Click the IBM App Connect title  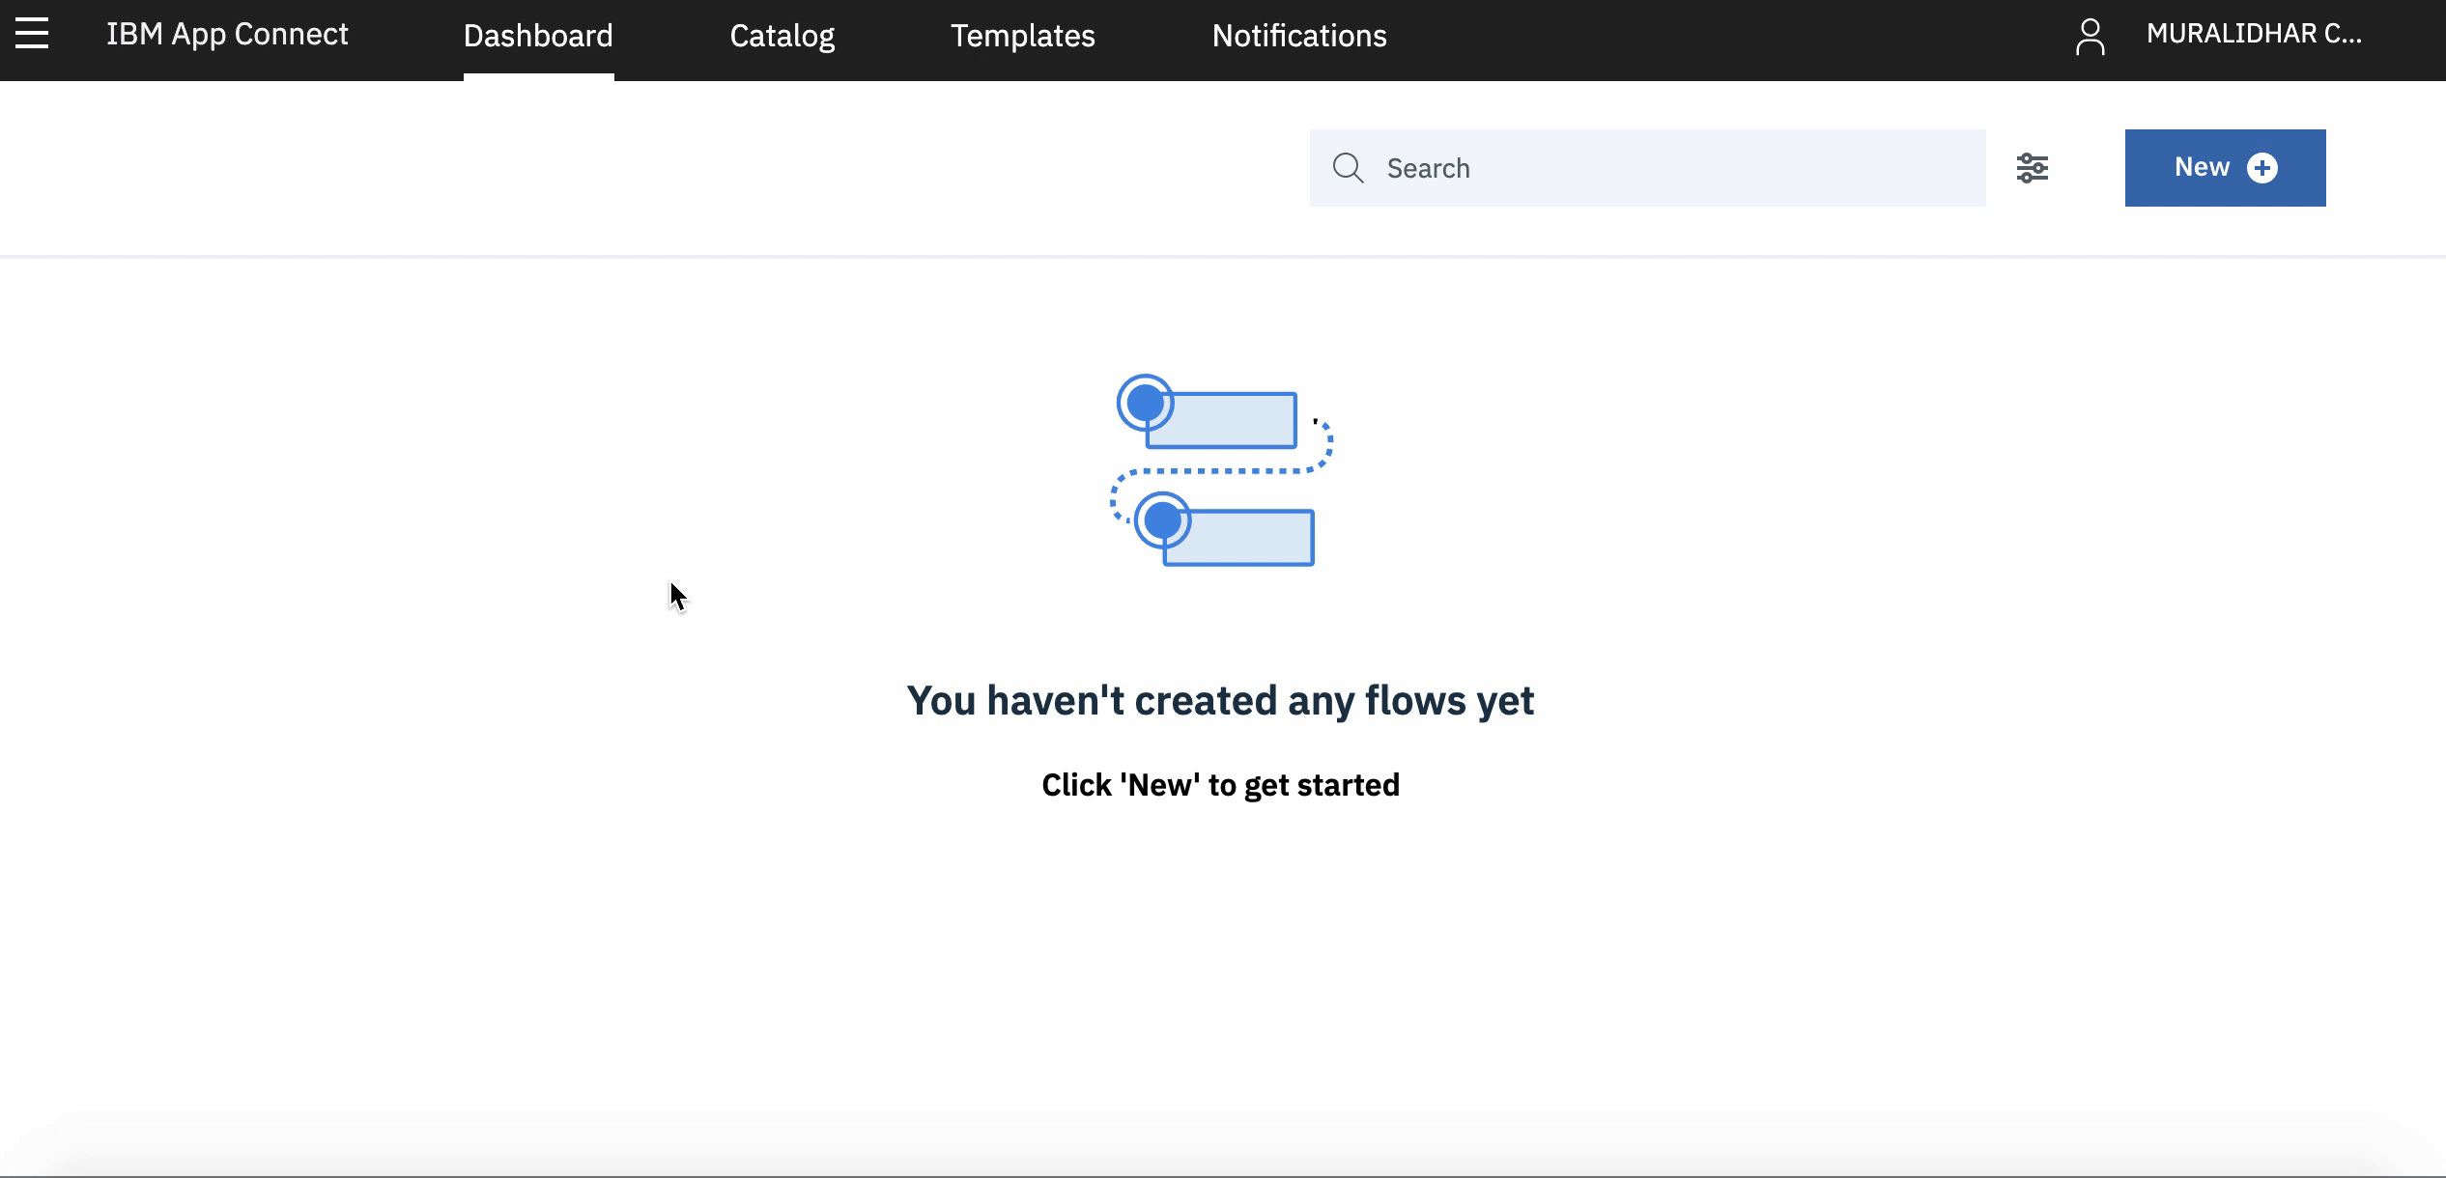(x=227, y=35)
